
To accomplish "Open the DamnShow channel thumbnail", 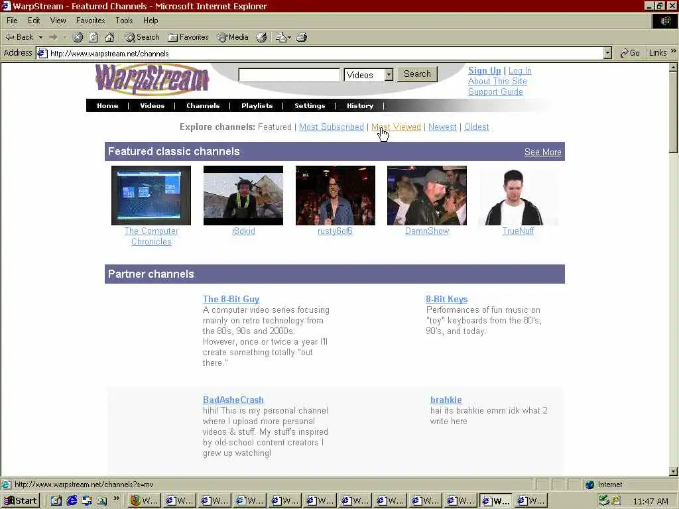I will [427, 196].
